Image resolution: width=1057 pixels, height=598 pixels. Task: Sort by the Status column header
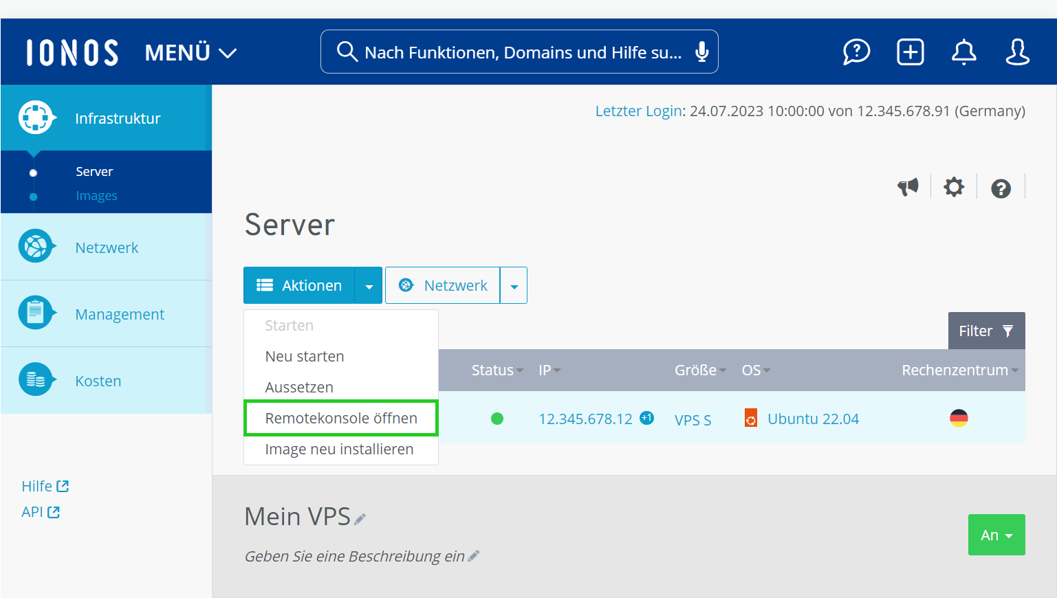(497, 370)
